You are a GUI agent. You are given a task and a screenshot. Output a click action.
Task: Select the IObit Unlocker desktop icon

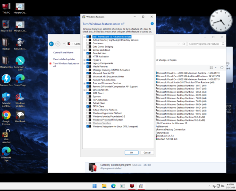(6, 136)
